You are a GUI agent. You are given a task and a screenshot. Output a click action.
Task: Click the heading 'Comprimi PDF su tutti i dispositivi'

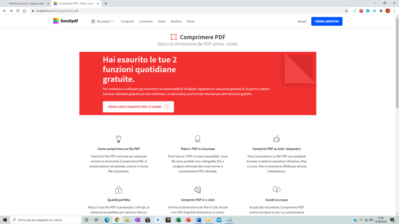click(277, 149)
